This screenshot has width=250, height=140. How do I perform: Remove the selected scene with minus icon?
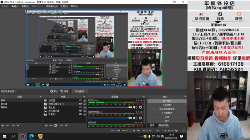click(x=7, y=125)
